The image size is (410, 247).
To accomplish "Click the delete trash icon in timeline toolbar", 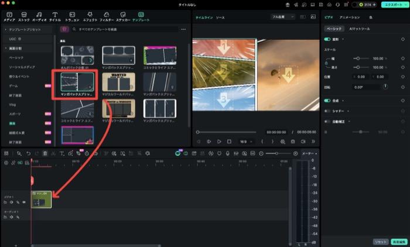I will (45, 153).
